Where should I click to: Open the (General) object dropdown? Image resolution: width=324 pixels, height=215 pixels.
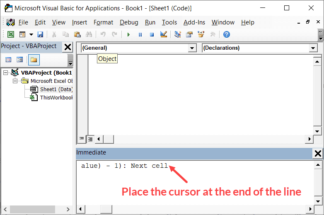(x=192, y=48)
